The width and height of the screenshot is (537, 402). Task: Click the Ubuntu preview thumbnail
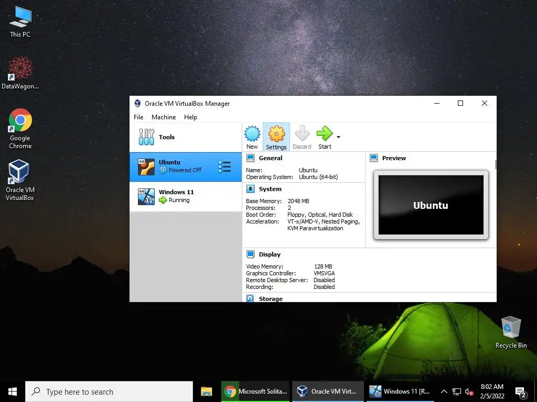pyautogui.click(x=431, y=205)
